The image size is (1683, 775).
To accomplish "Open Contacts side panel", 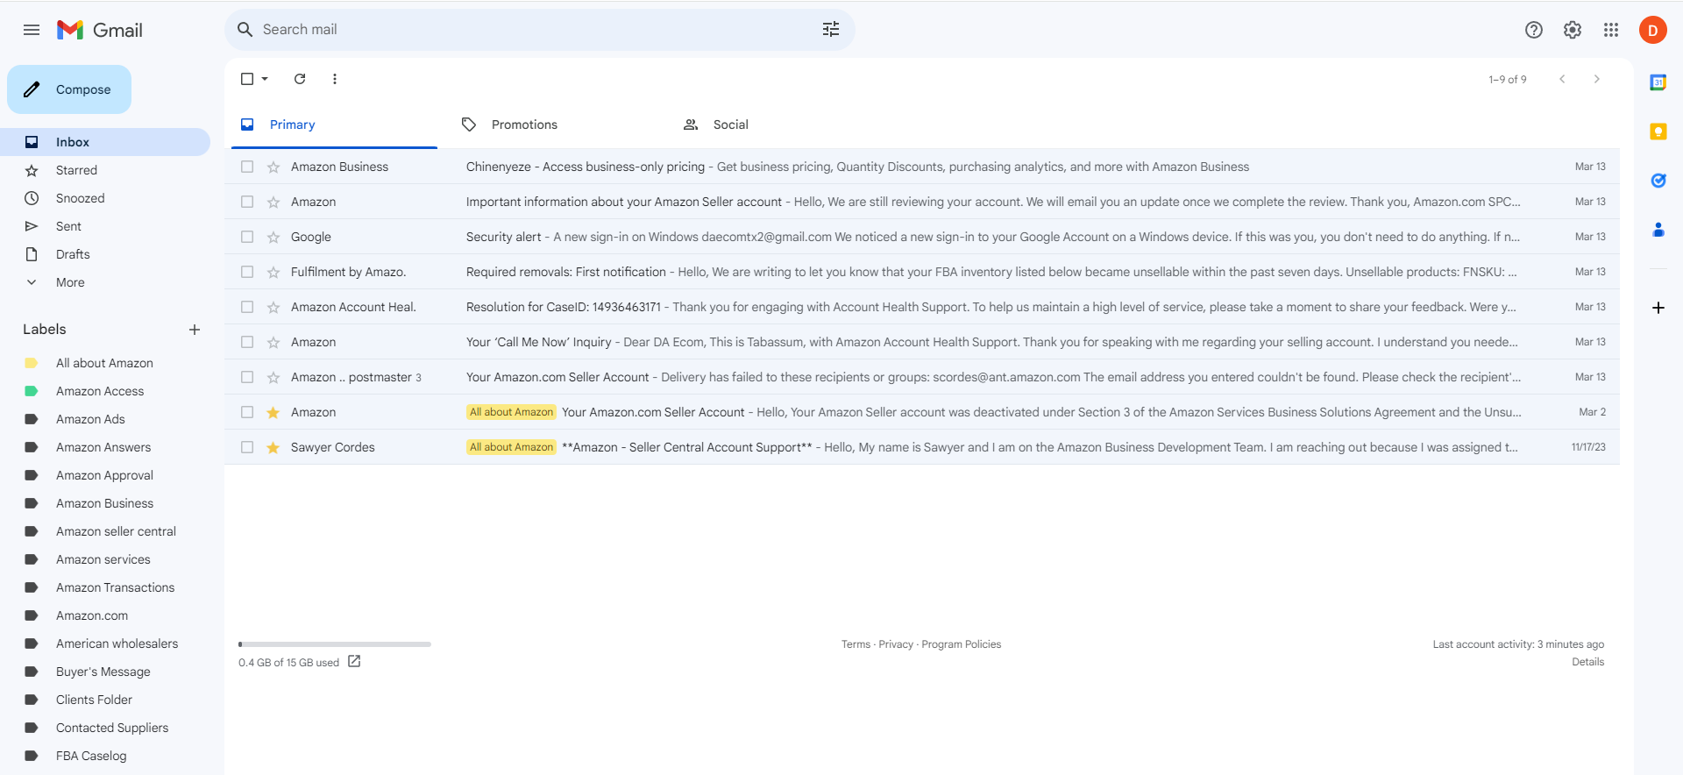I will (1658, 230).
